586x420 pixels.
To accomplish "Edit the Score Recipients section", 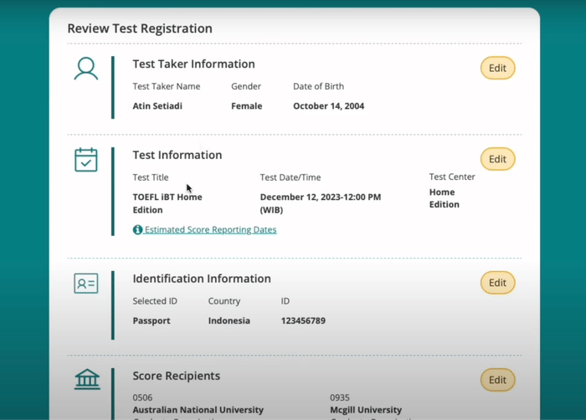I will [x=497, y=380].
